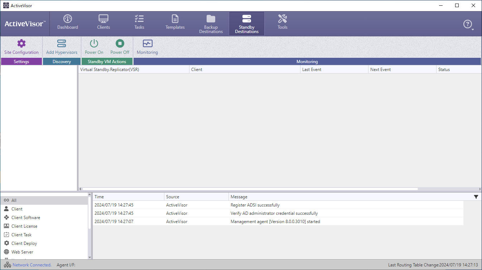Click the Settings group label
This screenshot has width=482, height=270.
click(21, 62)
